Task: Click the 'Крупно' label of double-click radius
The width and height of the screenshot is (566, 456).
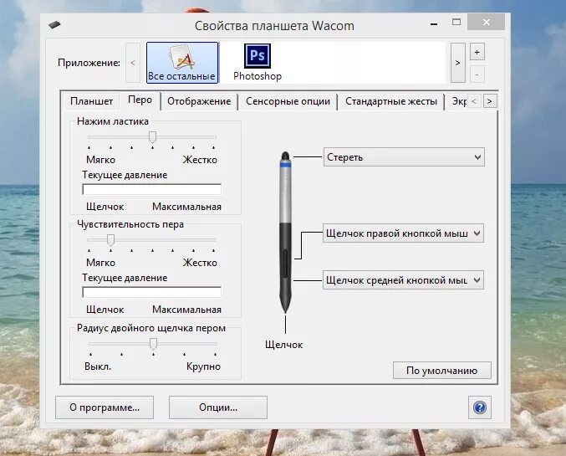Action: click(203, 366)
